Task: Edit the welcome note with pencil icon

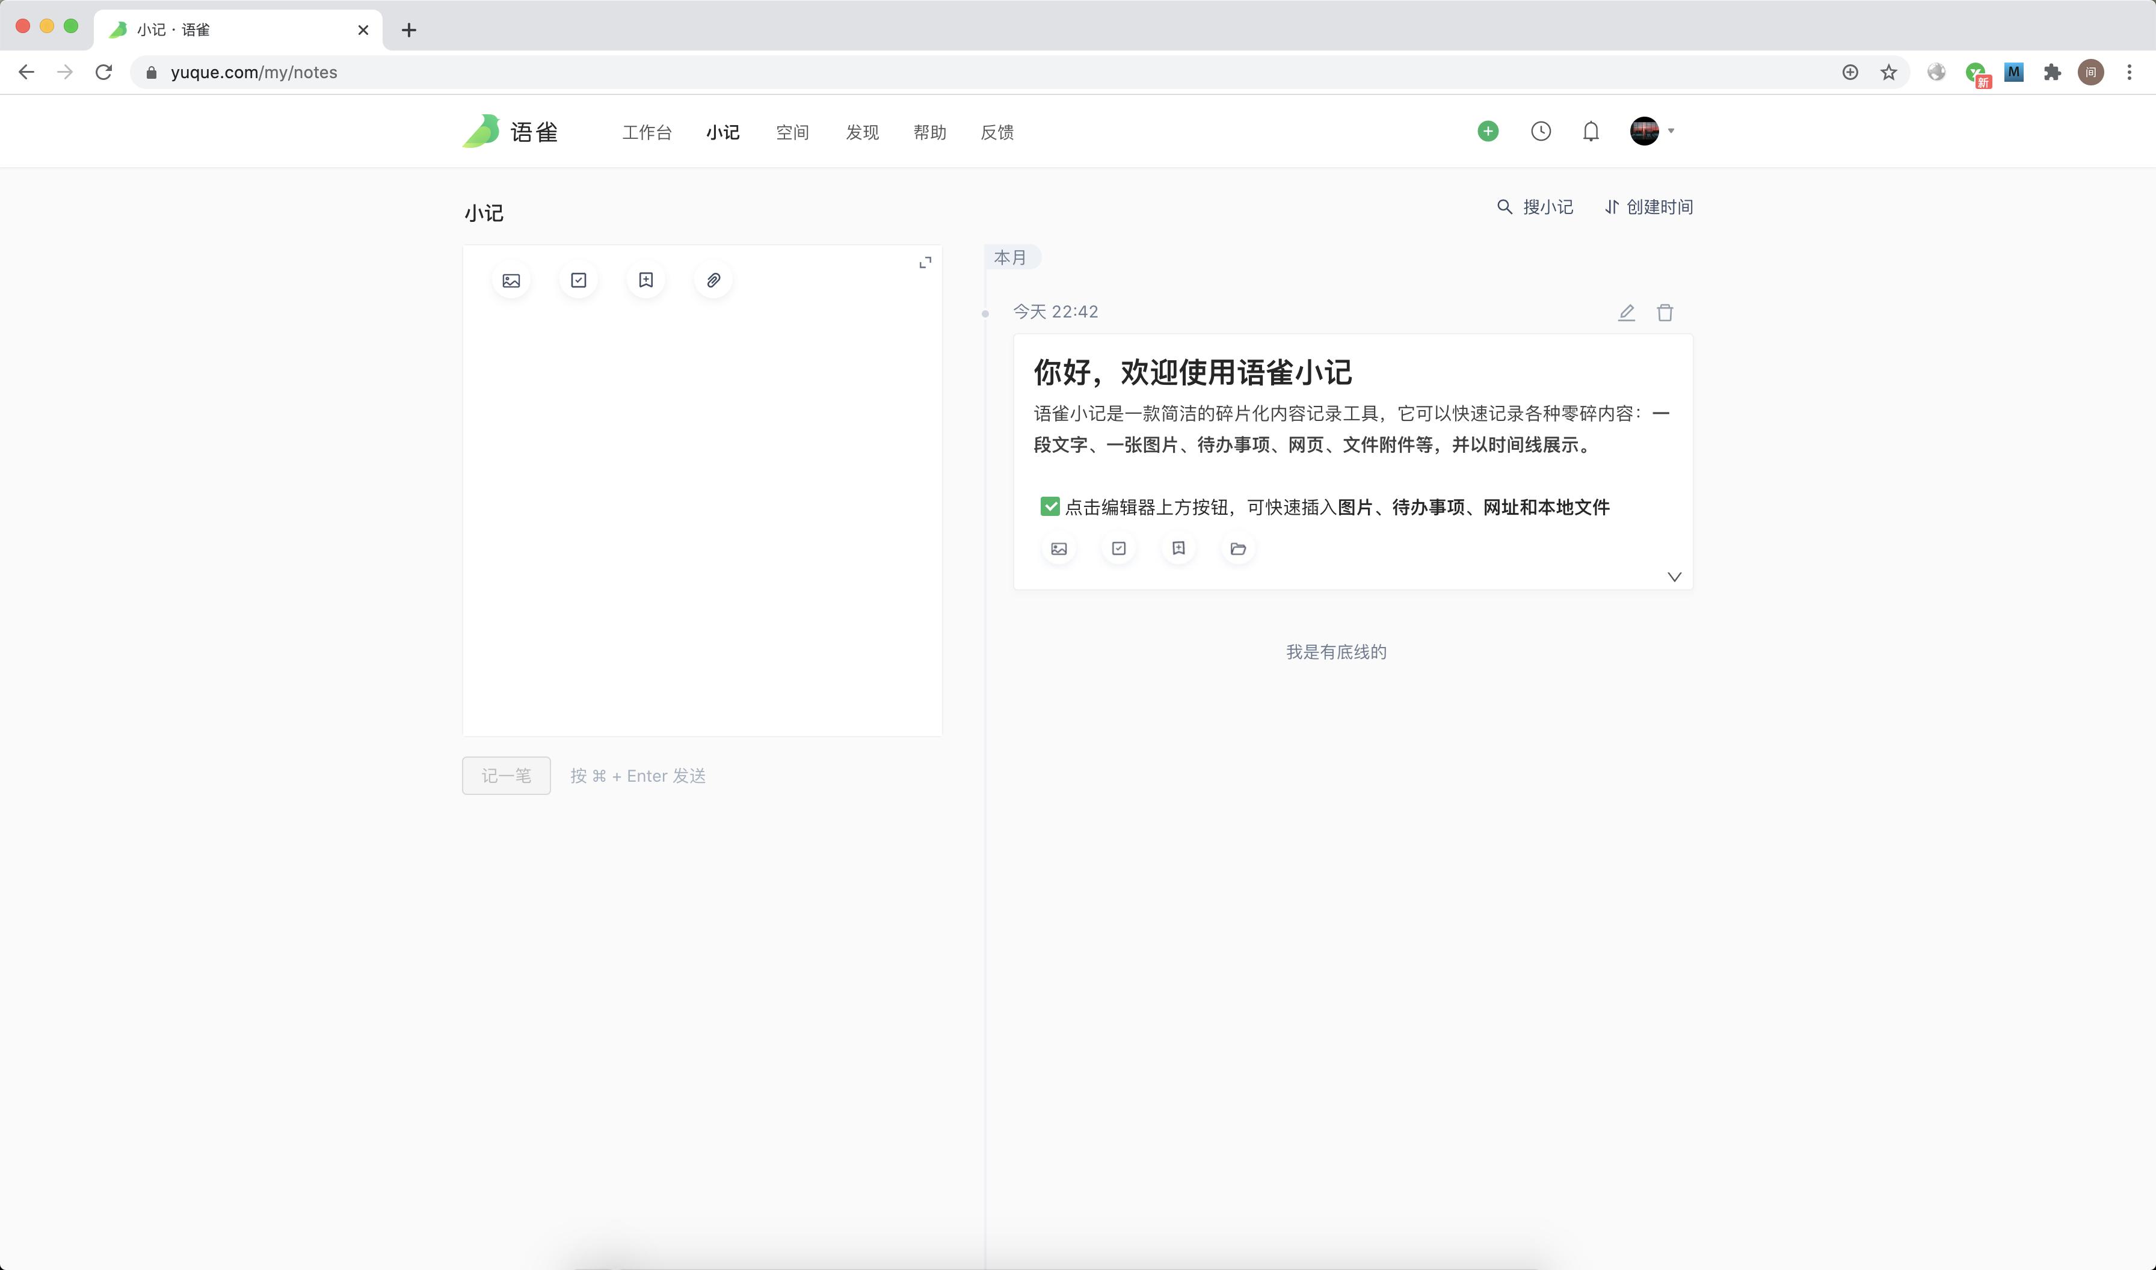Action: click(1625, 312)
